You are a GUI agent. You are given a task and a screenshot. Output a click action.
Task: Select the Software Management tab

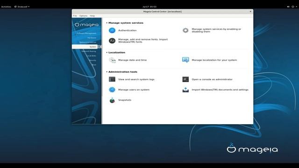[86, 33]
